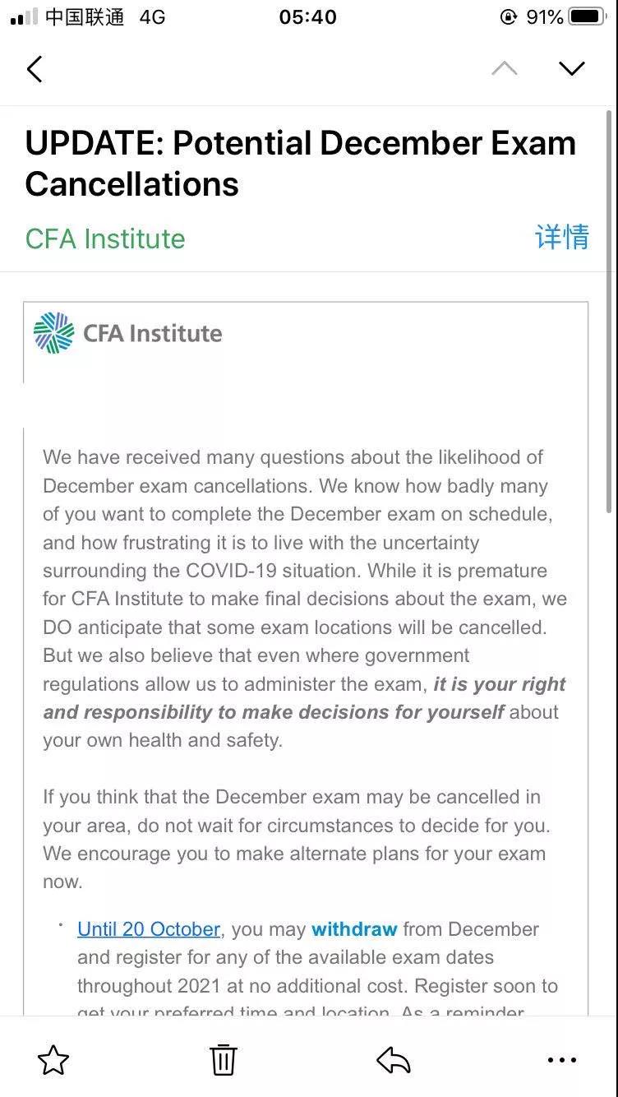Tap the CFA Institute logo image

pos(127,333)
